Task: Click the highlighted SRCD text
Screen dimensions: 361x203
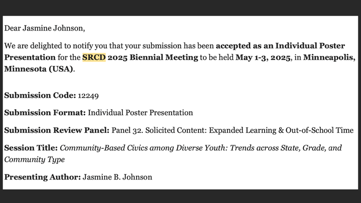Action: point(94,57)
